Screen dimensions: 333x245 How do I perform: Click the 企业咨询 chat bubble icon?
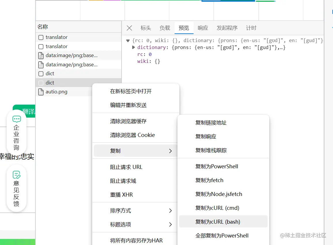tap(17, 119)
